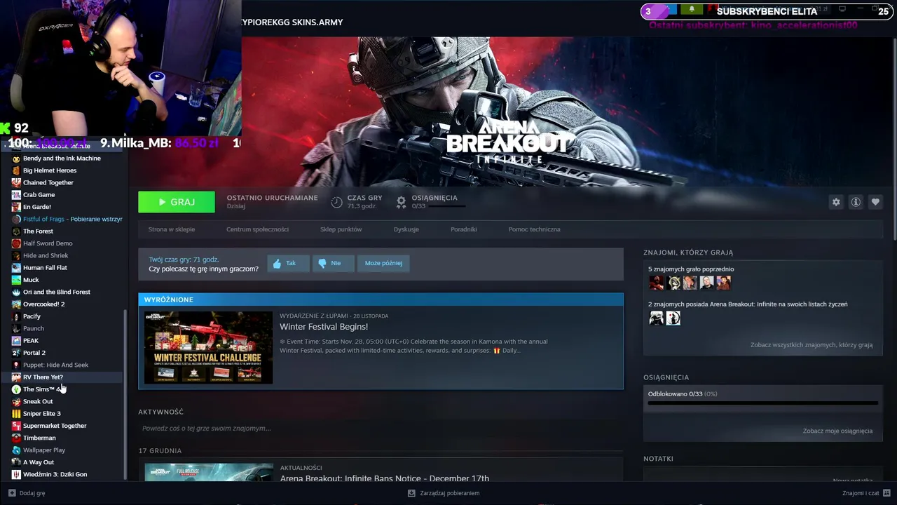Add Arena Breakout to favorites heart
This screenshot has height=505, width=897.
[x=875, y=202]
